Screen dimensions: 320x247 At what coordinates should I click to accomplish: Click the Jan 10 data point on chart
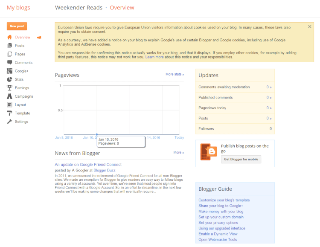[x=97, y=134]
